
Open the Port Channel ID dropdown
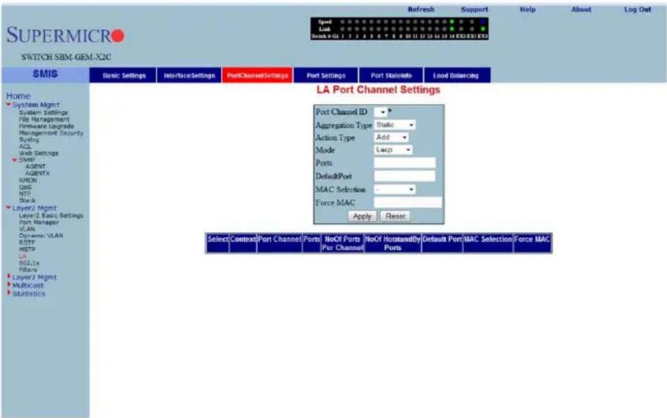(380, 112)
